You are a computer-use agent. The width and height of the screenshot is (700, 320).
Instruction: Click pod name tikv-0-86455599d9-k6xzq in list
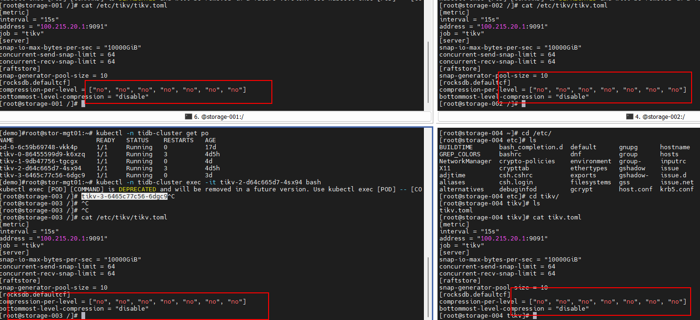click(x=42, y=154)
